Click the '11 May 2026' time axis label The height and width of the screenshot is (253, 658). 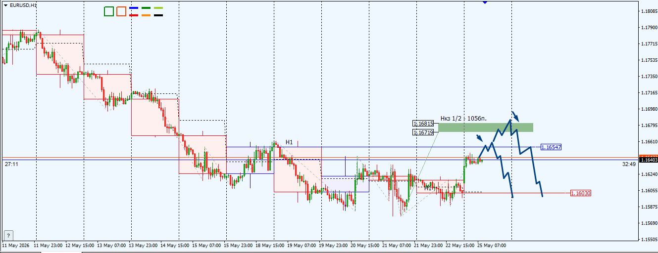tap(16, 245)
